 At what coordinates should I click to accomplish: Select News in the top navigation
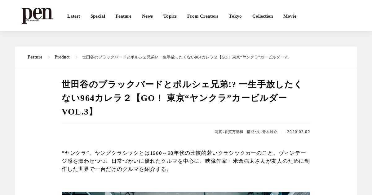click(147, 16)
